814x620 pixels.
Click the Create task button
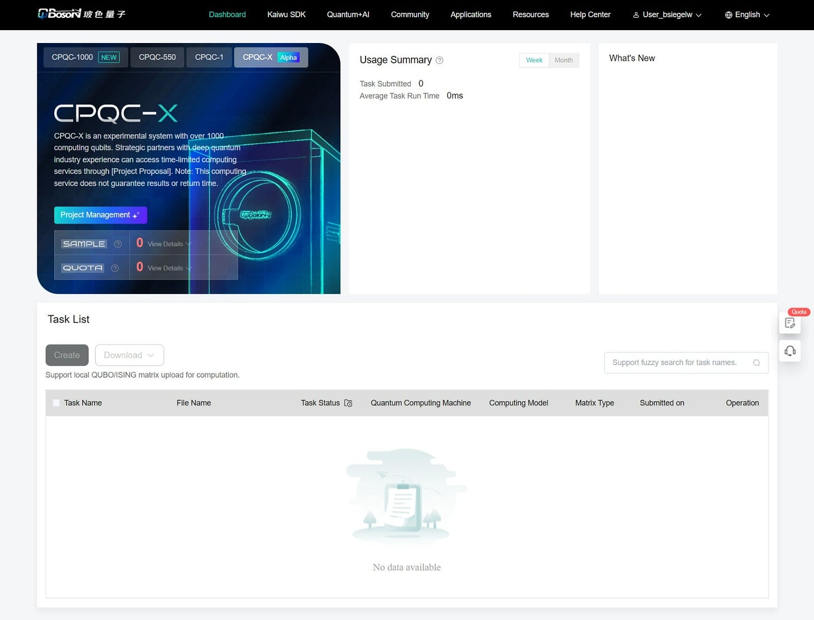pos(67,356)
